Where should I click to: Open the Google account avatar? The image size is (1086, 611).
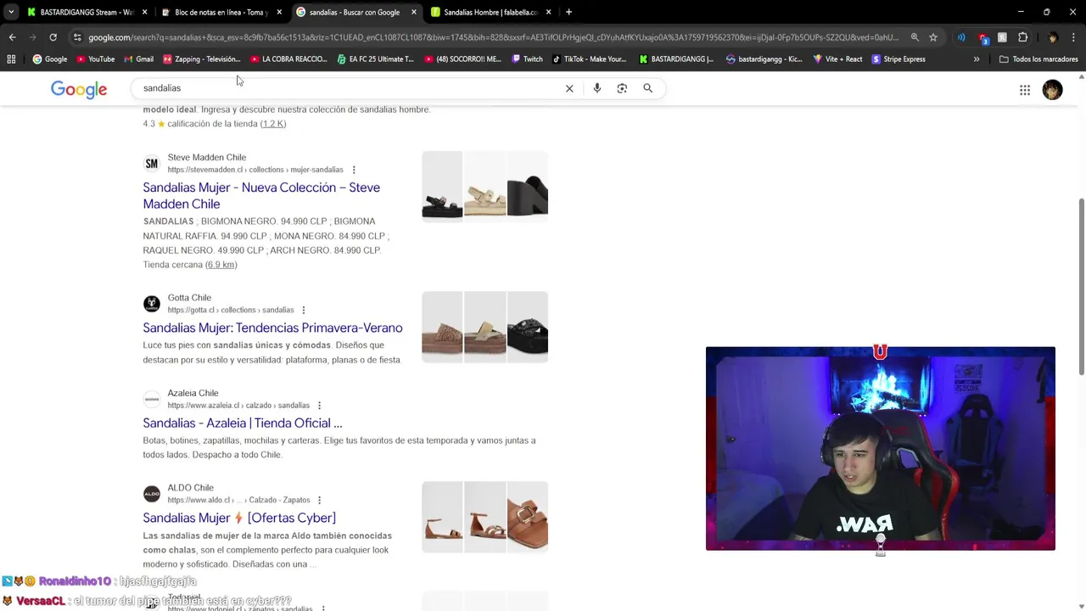coord(1052,90)
